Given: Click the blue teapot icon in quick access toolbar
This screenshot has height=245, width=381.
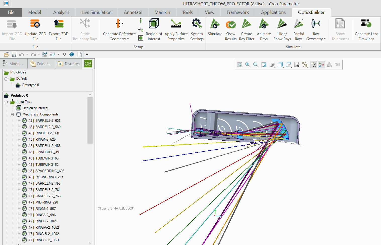Looking at the screenshot, I should tap(72, 54).
